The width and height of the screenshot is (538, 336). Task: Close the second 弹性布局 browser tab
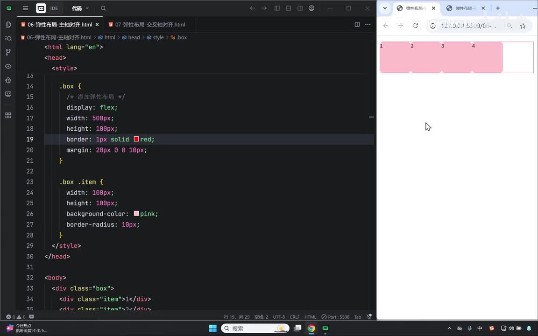pos(483,8)
